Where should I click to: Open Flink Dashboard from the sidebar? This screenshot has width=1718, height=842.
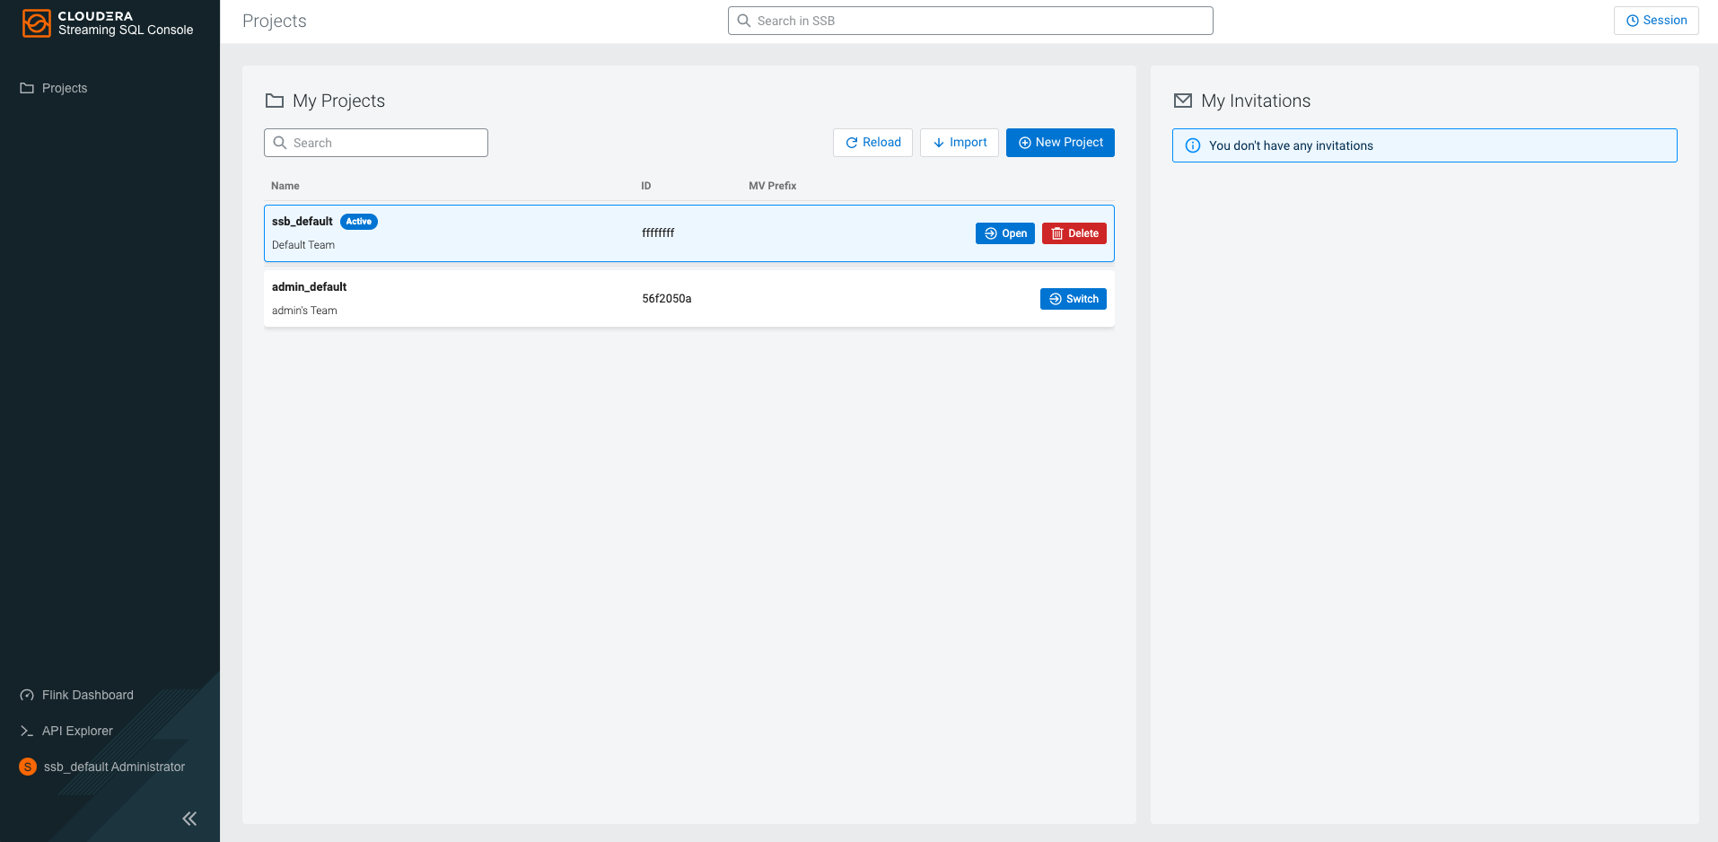point(87,695)
